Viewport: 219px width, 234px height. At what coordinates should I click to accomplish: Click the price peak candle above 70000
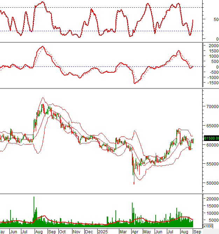coord(42,105)
